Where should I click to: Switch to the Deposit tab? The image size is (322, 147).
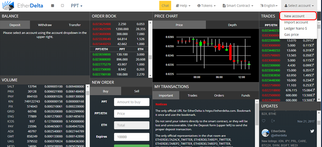(15, 25)
